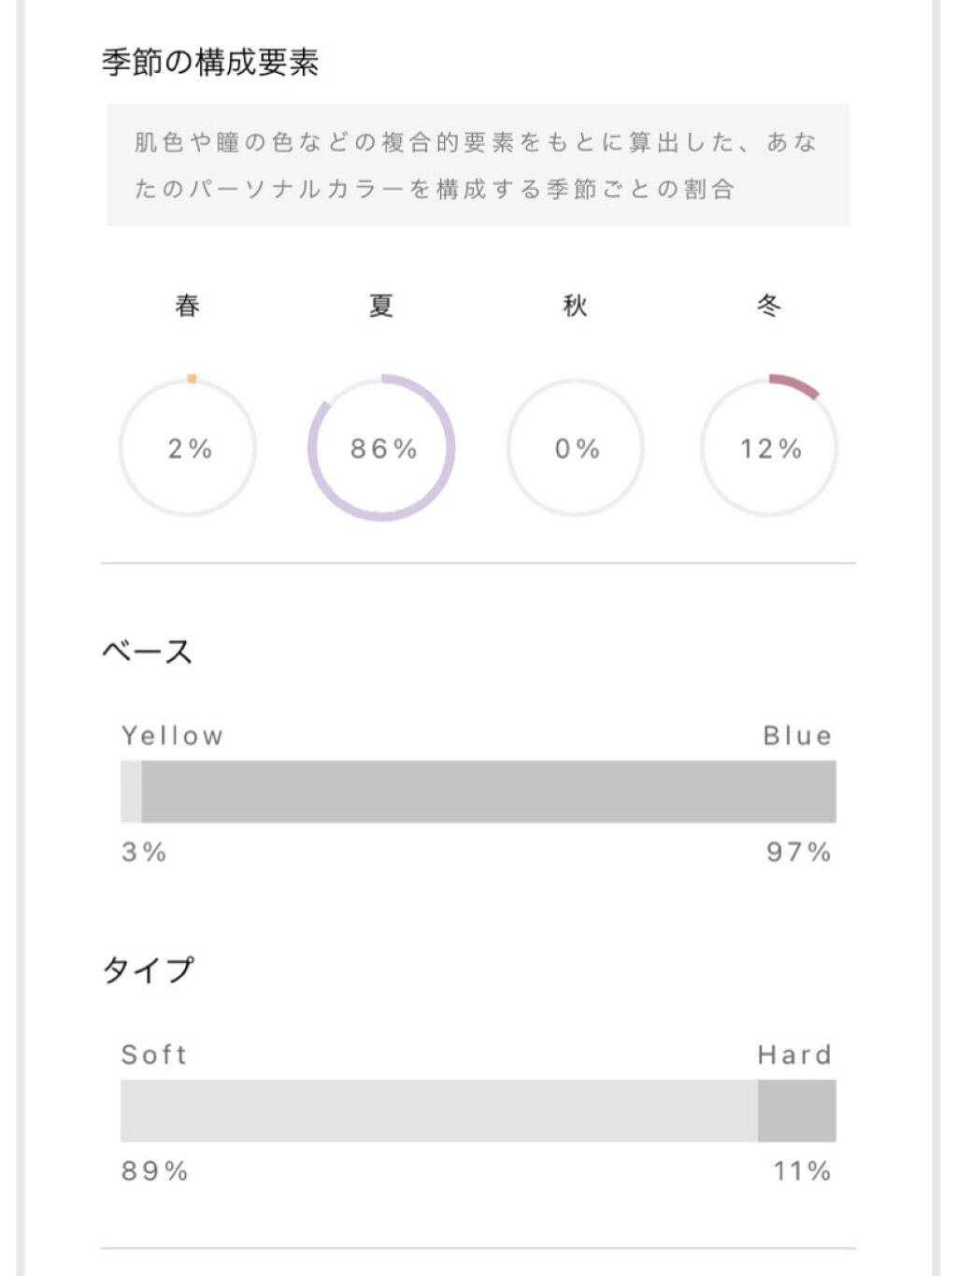
Task: Select the Yellow label above the base bar
Action: pos(173,736)
